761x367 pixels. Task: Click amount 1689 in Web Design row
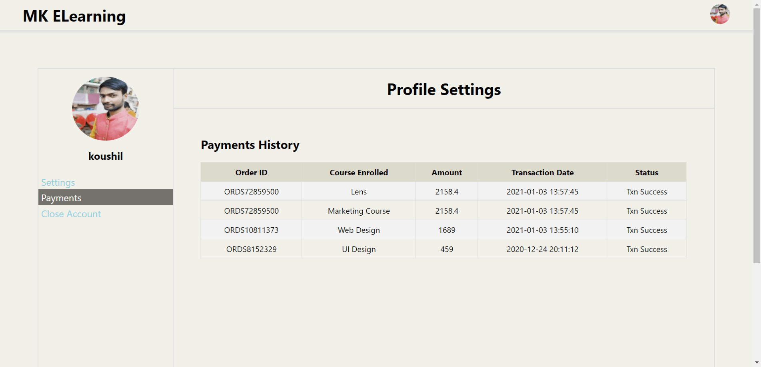pyautogui.click(x=447, y=230)
